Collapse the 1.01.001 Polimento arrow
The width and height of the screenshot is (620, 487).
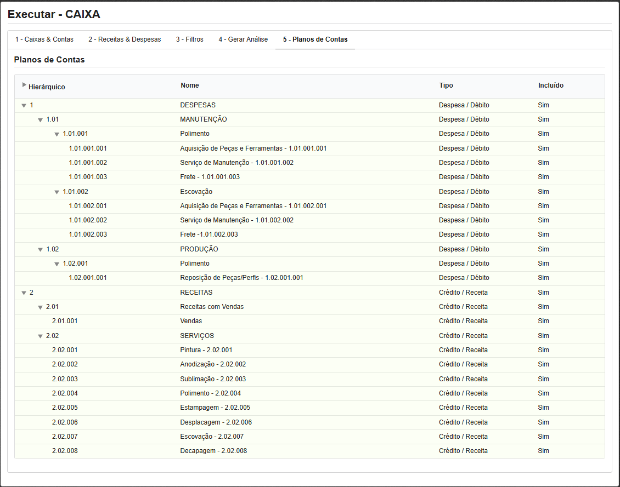pyautogui.click(x=57, y=134)
